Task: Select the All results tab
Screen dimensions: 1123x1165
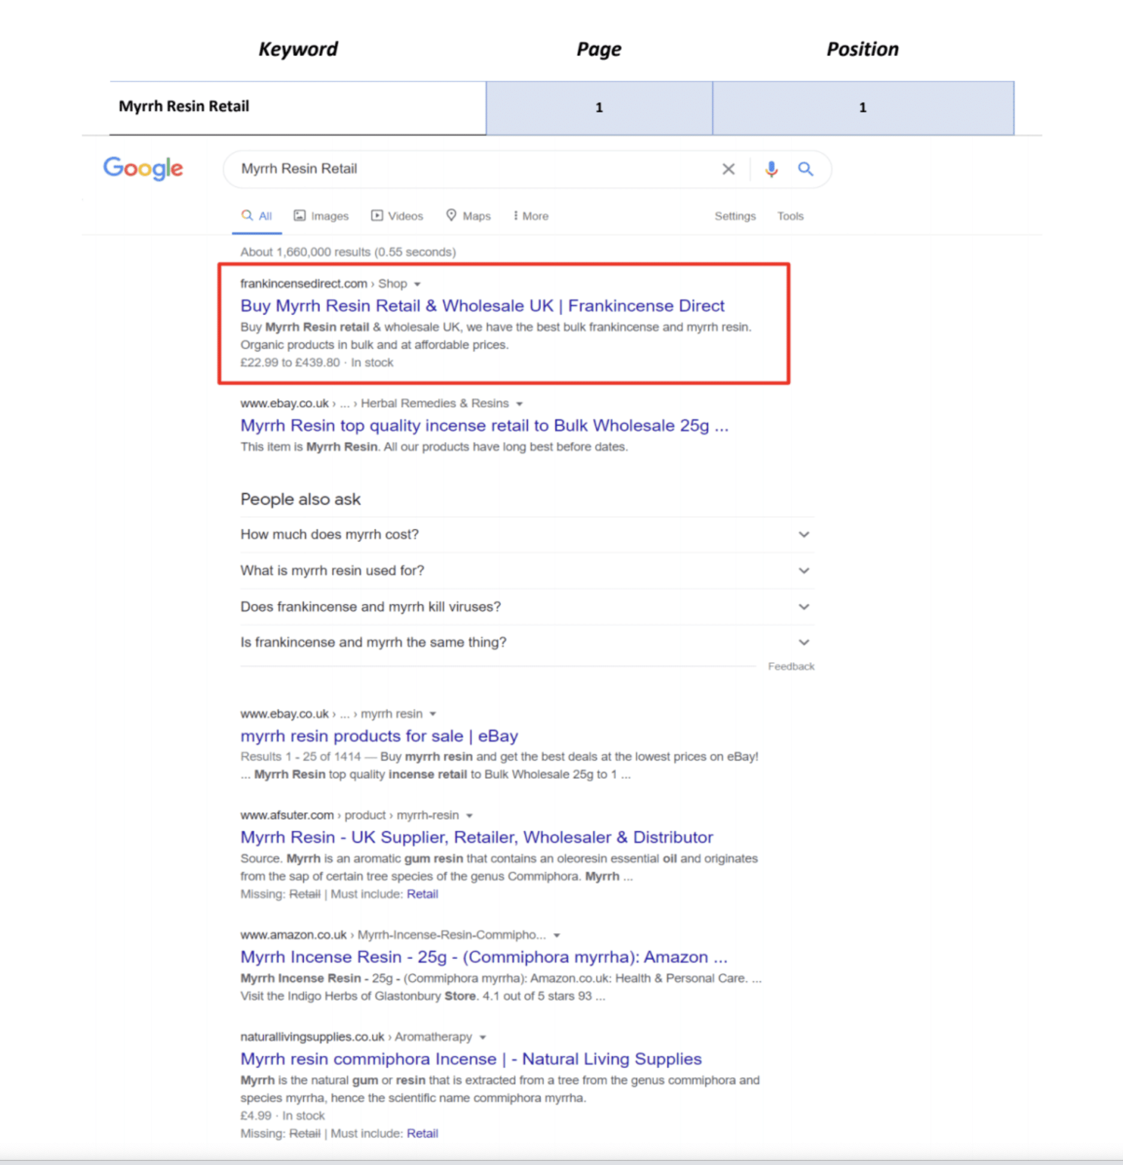Action: 256,216
